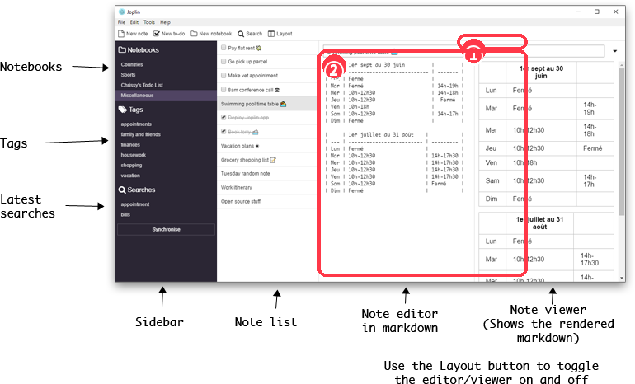635x384 pixels.
Task: Select the Miscellaneous notebook
Action: coord(166,96)
